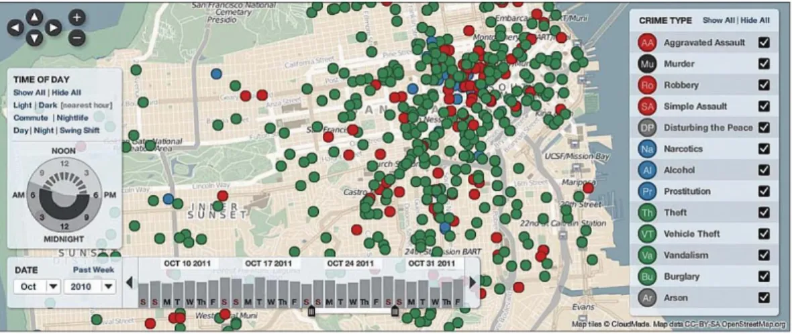
Task: Toggle the Vehicle Theft checkbox
Action: (x=764, y=234)
